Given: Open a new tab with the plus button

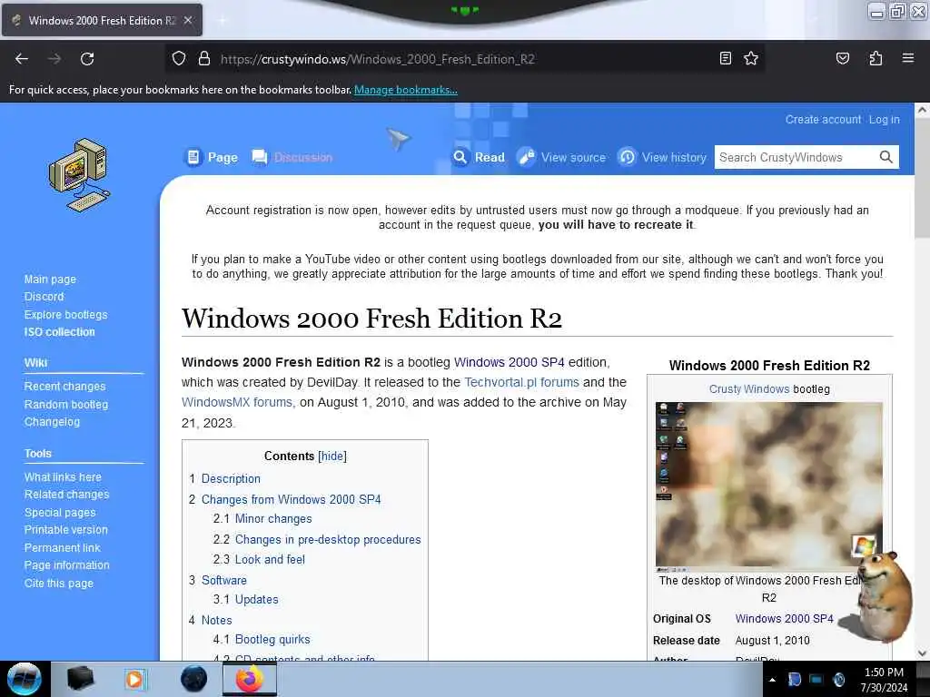Looking at the screenshot, I should point(223,21).
